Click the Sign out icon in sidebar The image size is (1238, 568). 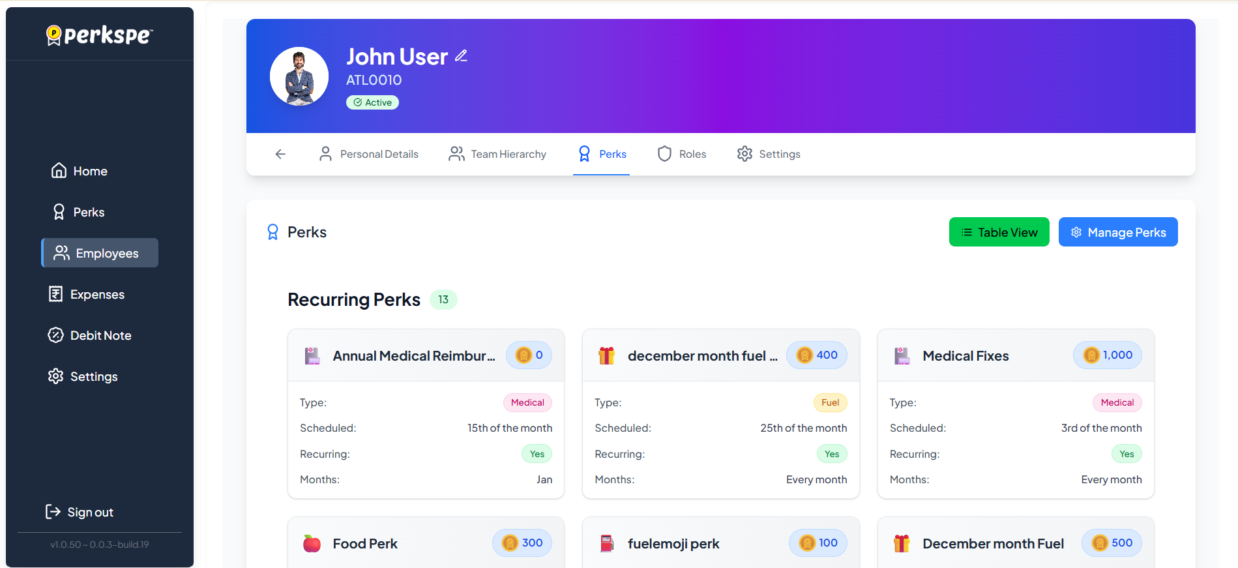coord(53,512)
